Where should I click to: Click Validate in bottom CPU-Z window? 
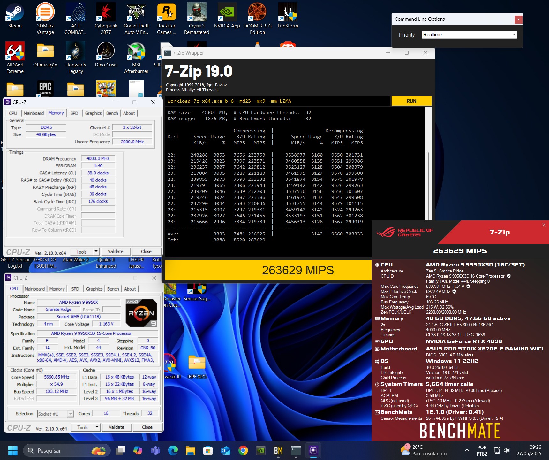tap(117, 427)
